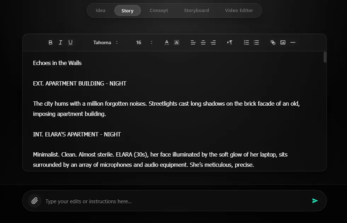This screenshot has width=347, height=223.
Task: Click 'EXT. APARTMENT BUILDING - NIGHT' heading
Action: 80,83
